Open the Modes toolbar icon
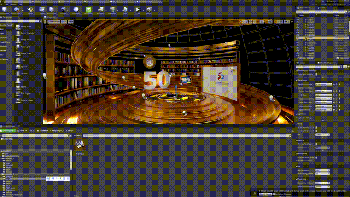The height and width of the screenshot is (197, 350). (30, 10)
